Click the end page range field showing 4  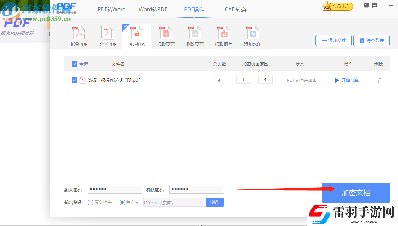(x=265, y=80)
